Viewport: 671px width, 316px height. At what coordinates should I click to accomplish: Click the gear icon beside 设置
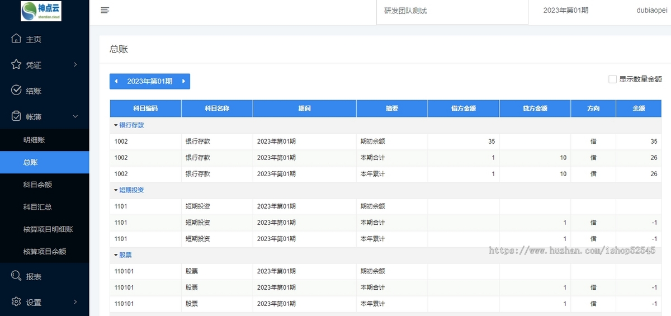[x=16, y=301]
